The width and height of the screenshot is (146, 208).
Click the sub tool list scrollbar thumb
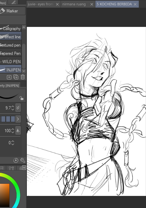(24, 56)
